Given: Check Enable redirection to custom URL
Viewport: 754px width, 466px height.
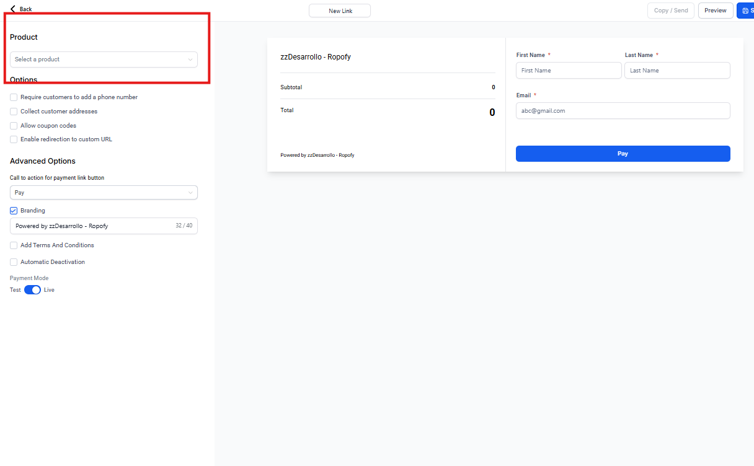Looking at the screenshot, I should click(14, 139).
